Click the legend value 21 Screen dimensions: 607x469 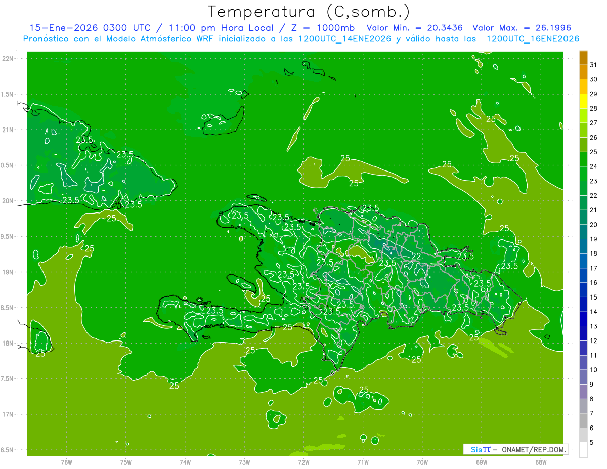coord(594,210)
